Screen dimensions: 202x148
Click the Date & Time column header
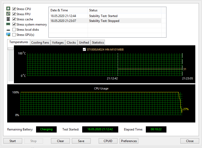[68, 10]
